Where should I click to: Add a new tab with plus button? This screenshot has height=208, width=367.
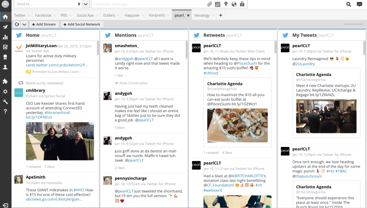pyautogui.click(x=220, y=15)
